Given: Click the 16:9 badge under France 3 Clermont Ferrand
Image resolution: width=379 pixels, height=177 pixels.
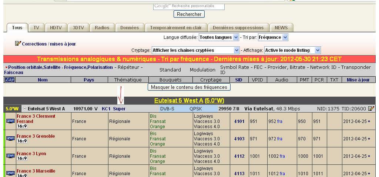Looking at the screenshot, I should tap(22, 126).
